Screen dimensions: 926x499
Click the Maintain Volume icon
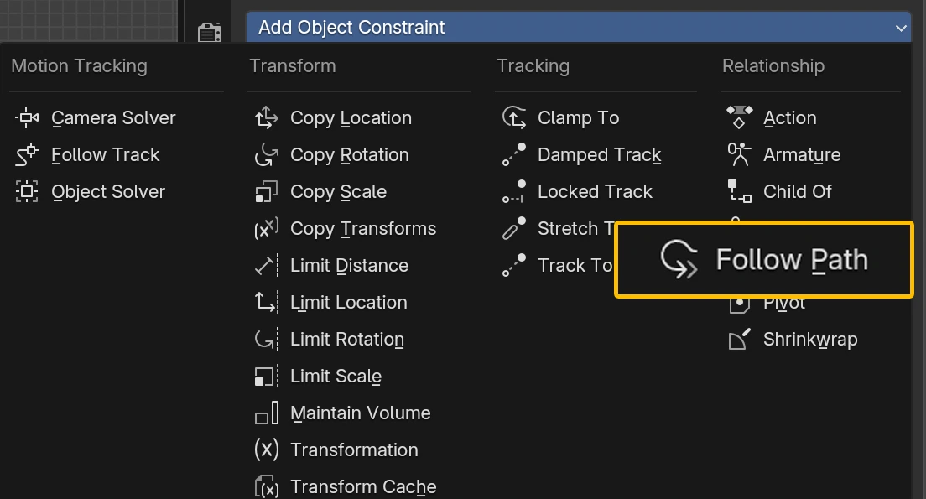(266, 413)
